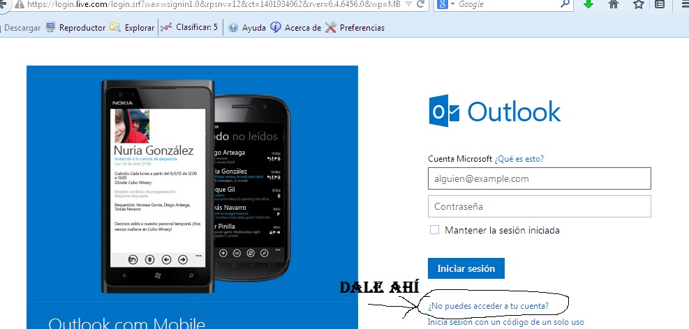The width and height of the screenshot is (689, 329).
Task: Click the search magnifier icon
Action: pos(564,4)
